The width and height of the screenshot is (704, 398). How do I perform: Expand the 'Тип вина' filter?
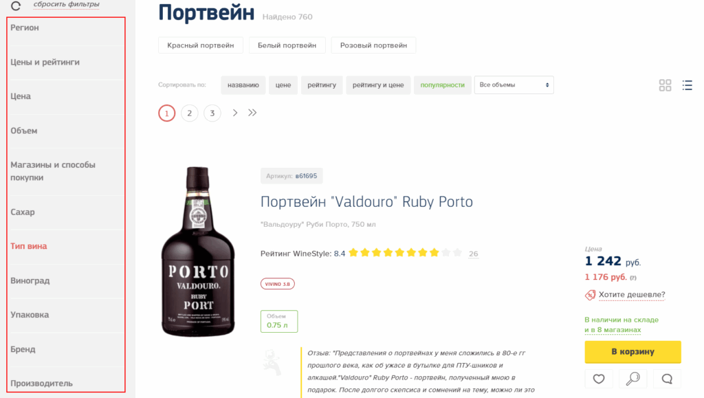67,246
